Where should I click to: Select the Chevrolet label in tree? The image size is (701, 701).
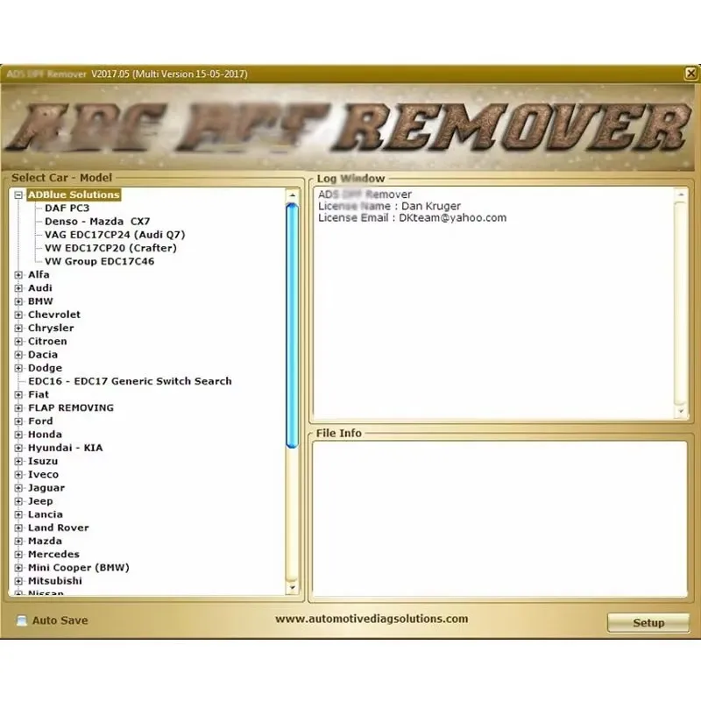click(x=54, y=315)
